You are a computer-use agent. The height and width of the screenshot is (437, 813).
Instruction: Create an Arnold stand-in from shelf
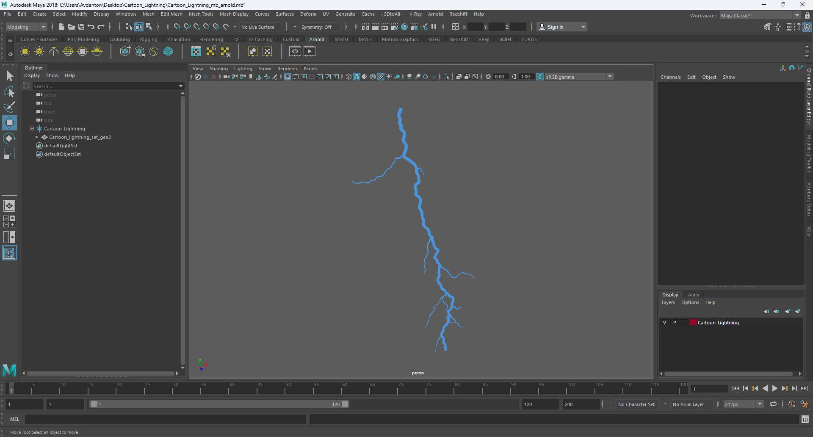coord(125,52)
